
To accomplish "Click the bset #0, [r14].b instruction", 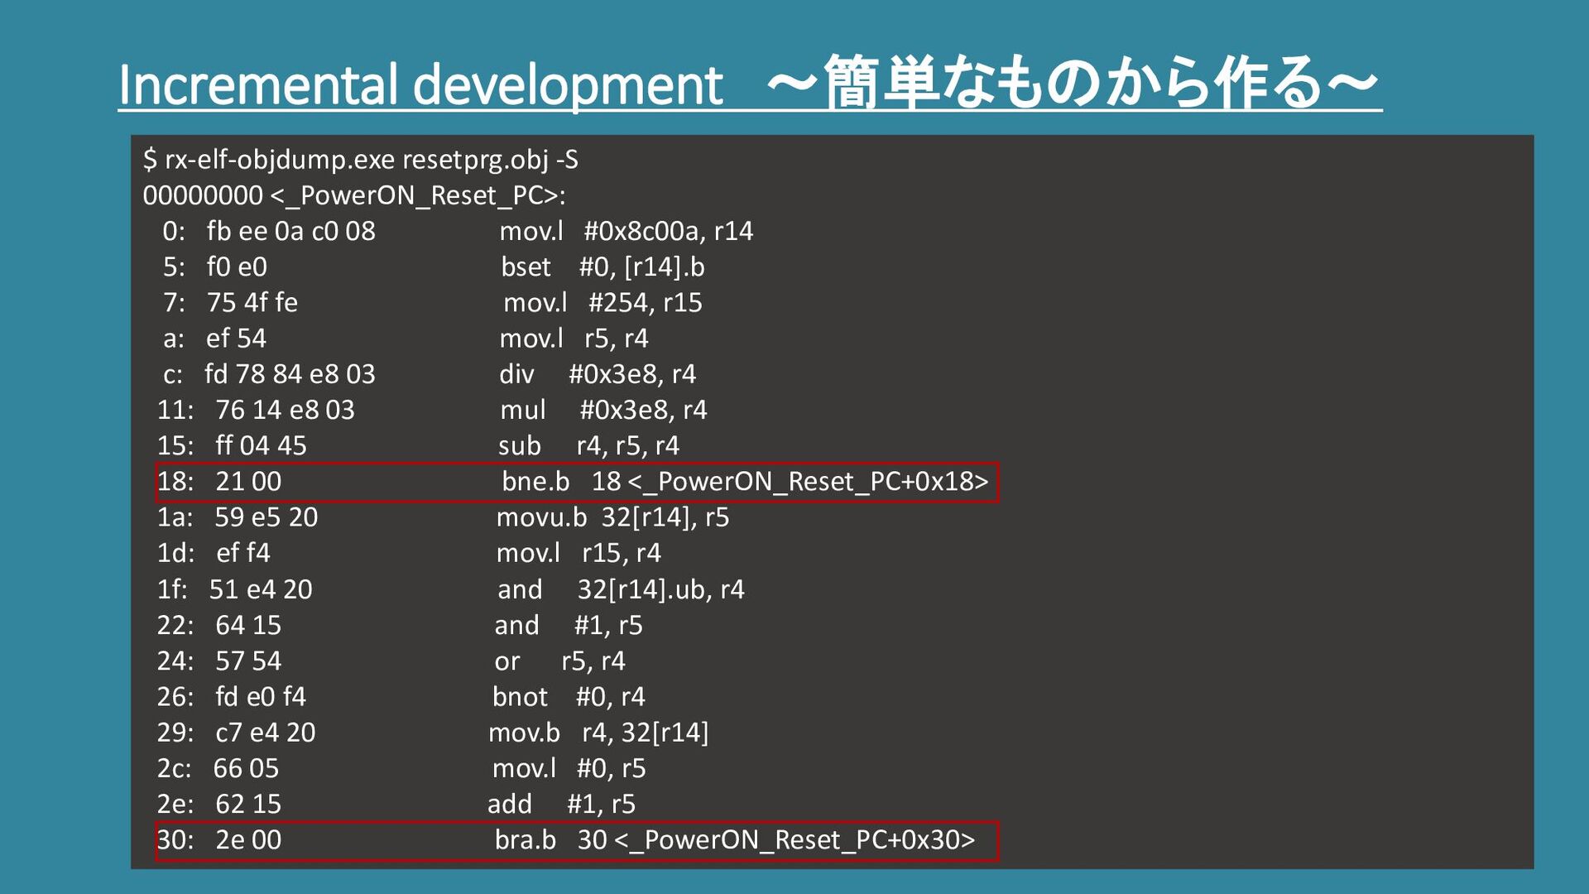I will coord(602,267).
